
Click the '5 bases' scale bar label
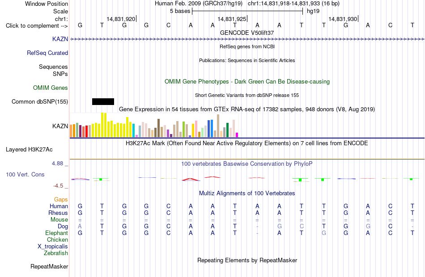point(180,11)
